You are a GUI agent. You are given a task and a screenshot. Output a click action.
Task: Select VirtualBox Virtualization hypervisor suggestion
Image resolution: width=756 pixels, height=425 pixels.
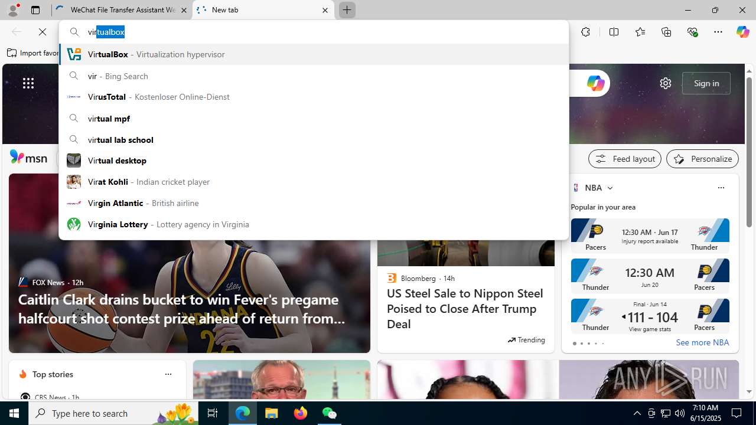[314, 54]
